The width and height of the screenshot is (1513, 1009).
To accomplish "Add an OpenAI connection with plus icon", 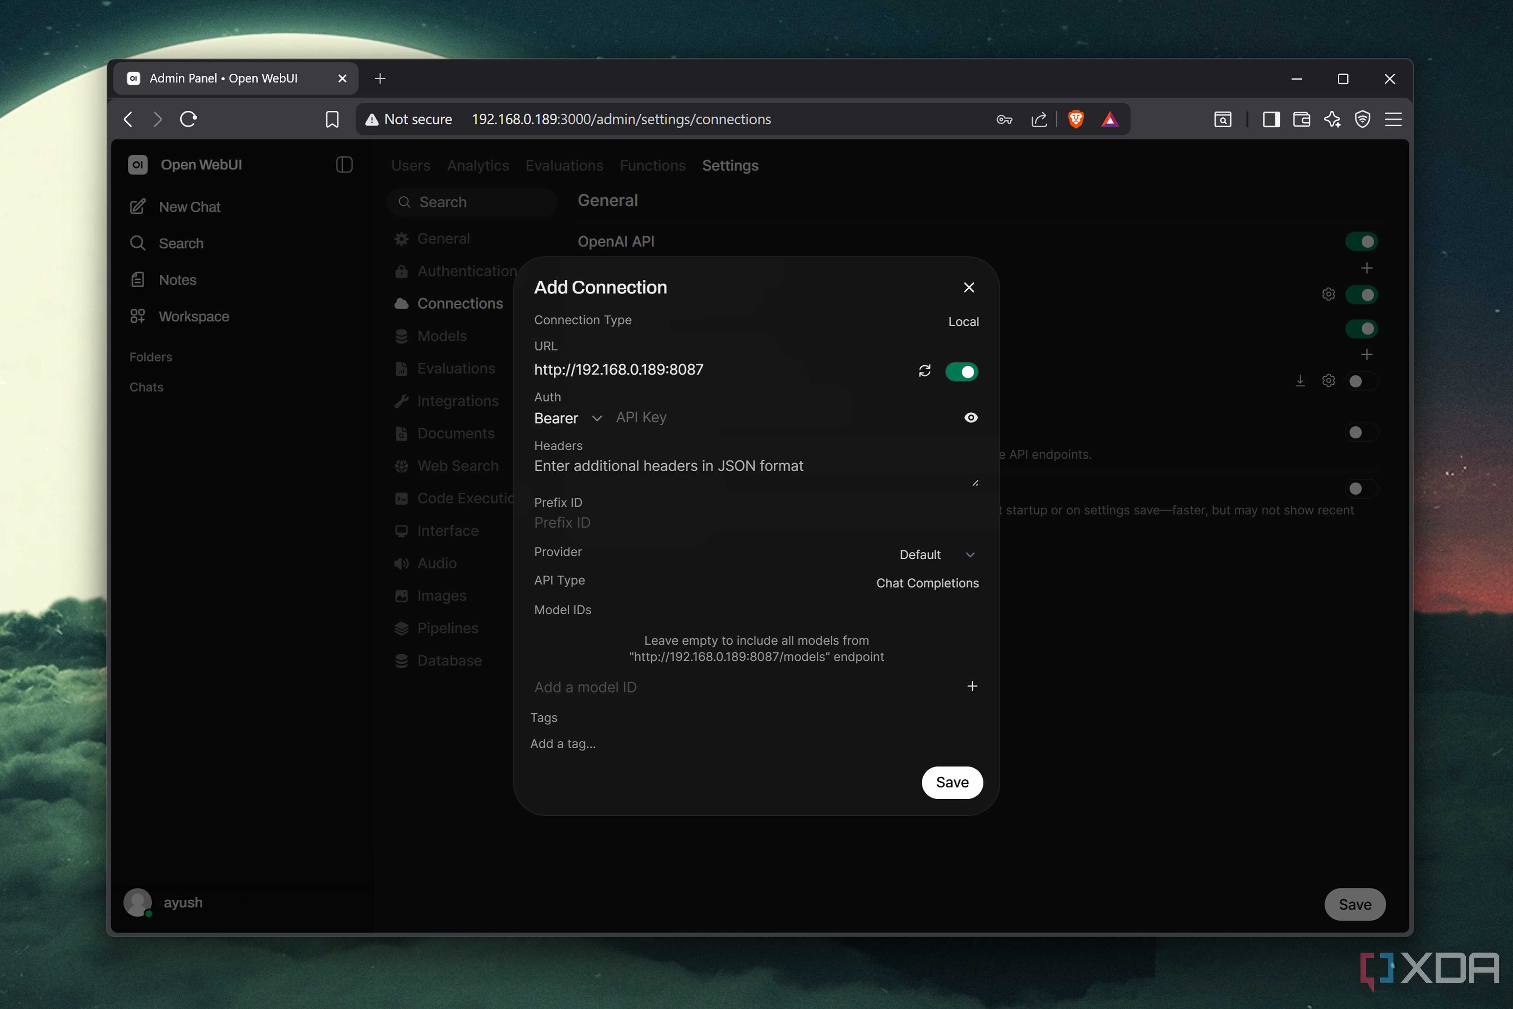I will [x=1366, y=268].
